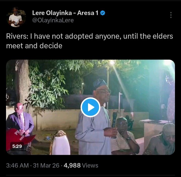Open Lere Olayinka's profile picture
Image resolution: width=181 pixels, height=177 pixels.
point(16,17)
